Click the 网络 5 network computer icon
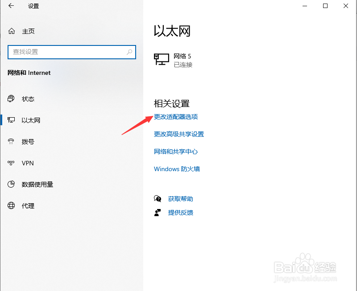357x291 pixels. pyautogui.click(x=162, y=59)
